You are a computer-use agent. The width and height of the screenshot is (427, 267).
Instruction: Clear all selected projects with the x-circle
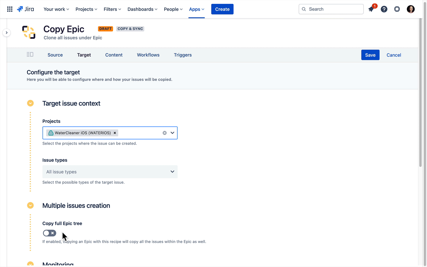pos(165,133)
